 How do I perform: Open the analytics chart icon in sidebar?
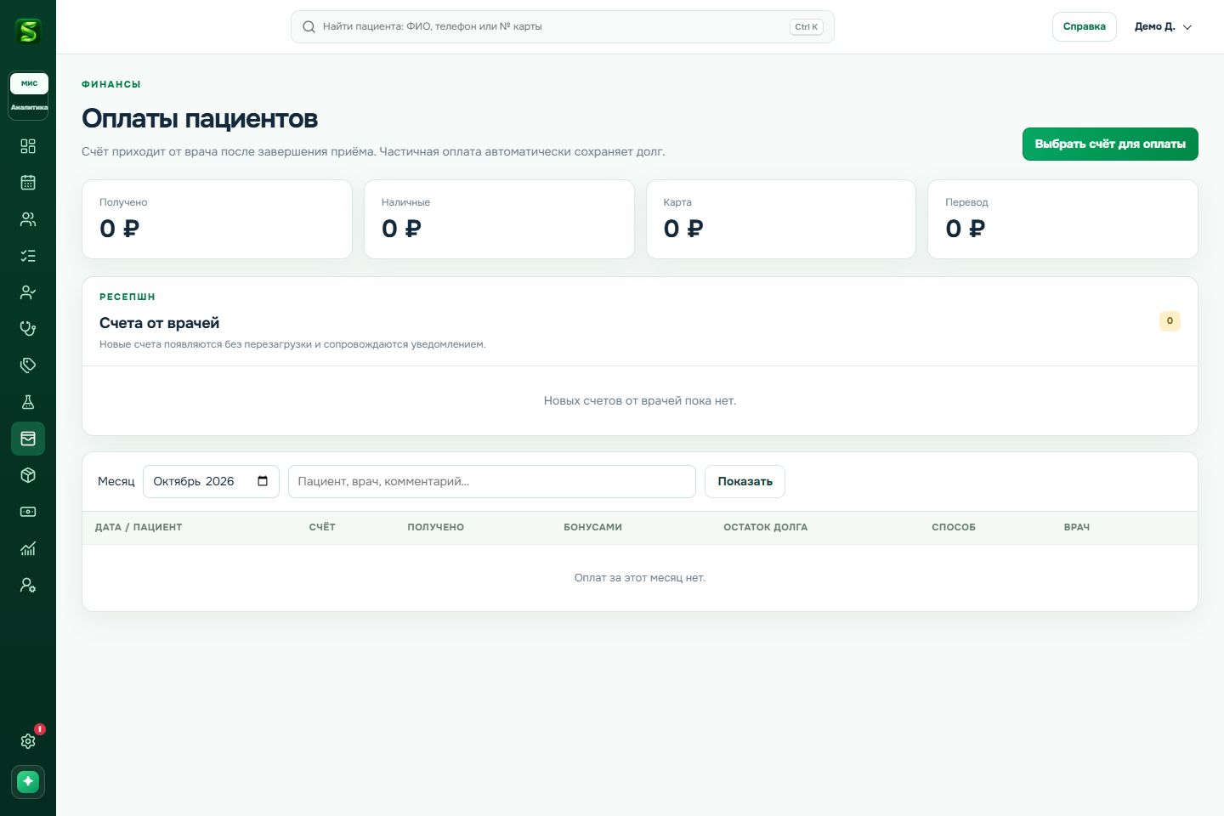pos(28,548)
